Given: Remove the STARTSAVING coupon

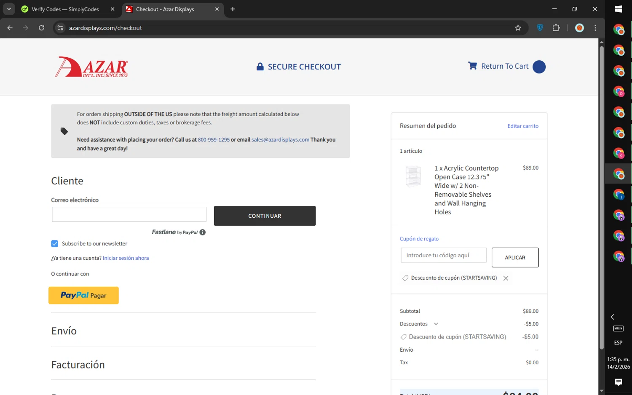Looking at the screenshot, I should point(506,278).
